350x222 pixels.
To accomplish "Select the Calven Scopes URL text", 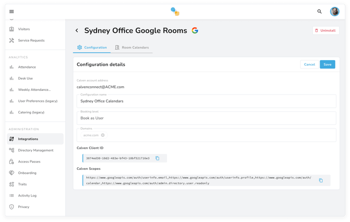I will (x=199, y=180).
